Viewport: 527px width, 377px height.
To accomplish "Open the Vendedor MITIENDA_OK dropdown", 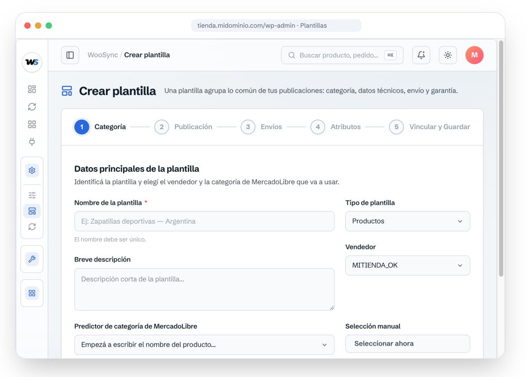I will (x=408, y=265).
